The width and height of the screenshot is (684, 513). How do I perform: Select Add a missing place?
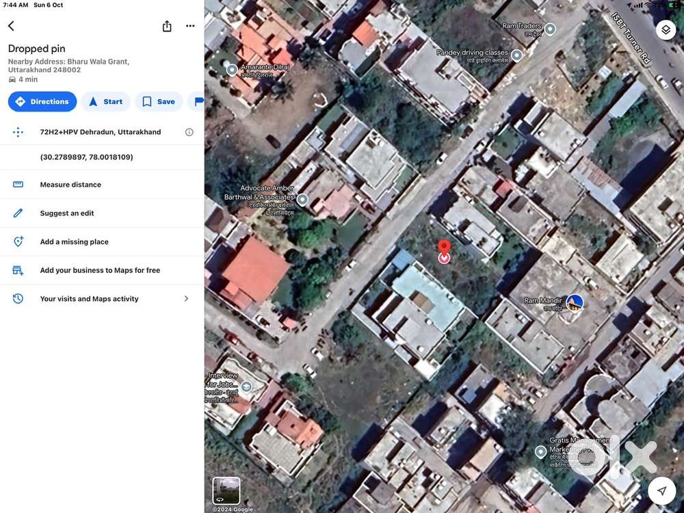pyautogui.click(x=74, y=242)
